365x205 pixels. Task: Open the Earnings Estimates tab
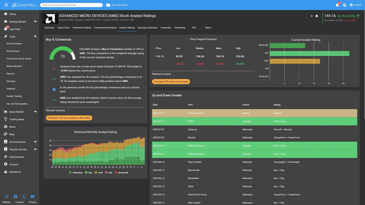[x=148, y=28]
